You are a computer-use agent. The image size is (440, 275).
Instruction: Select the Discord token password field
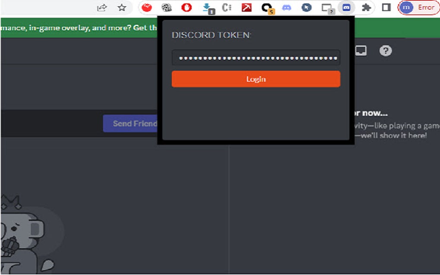pyautogui.click(x=255, y=57)
